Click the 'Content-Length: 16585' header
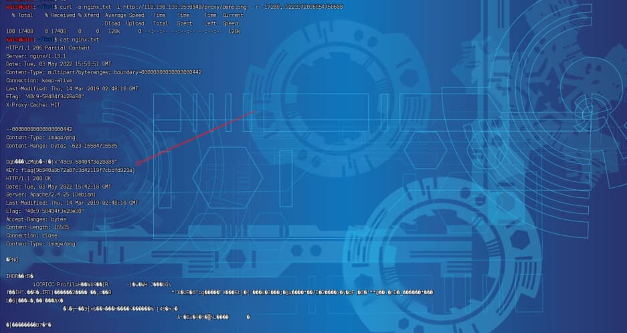627x333 pixels. point(37,227)
